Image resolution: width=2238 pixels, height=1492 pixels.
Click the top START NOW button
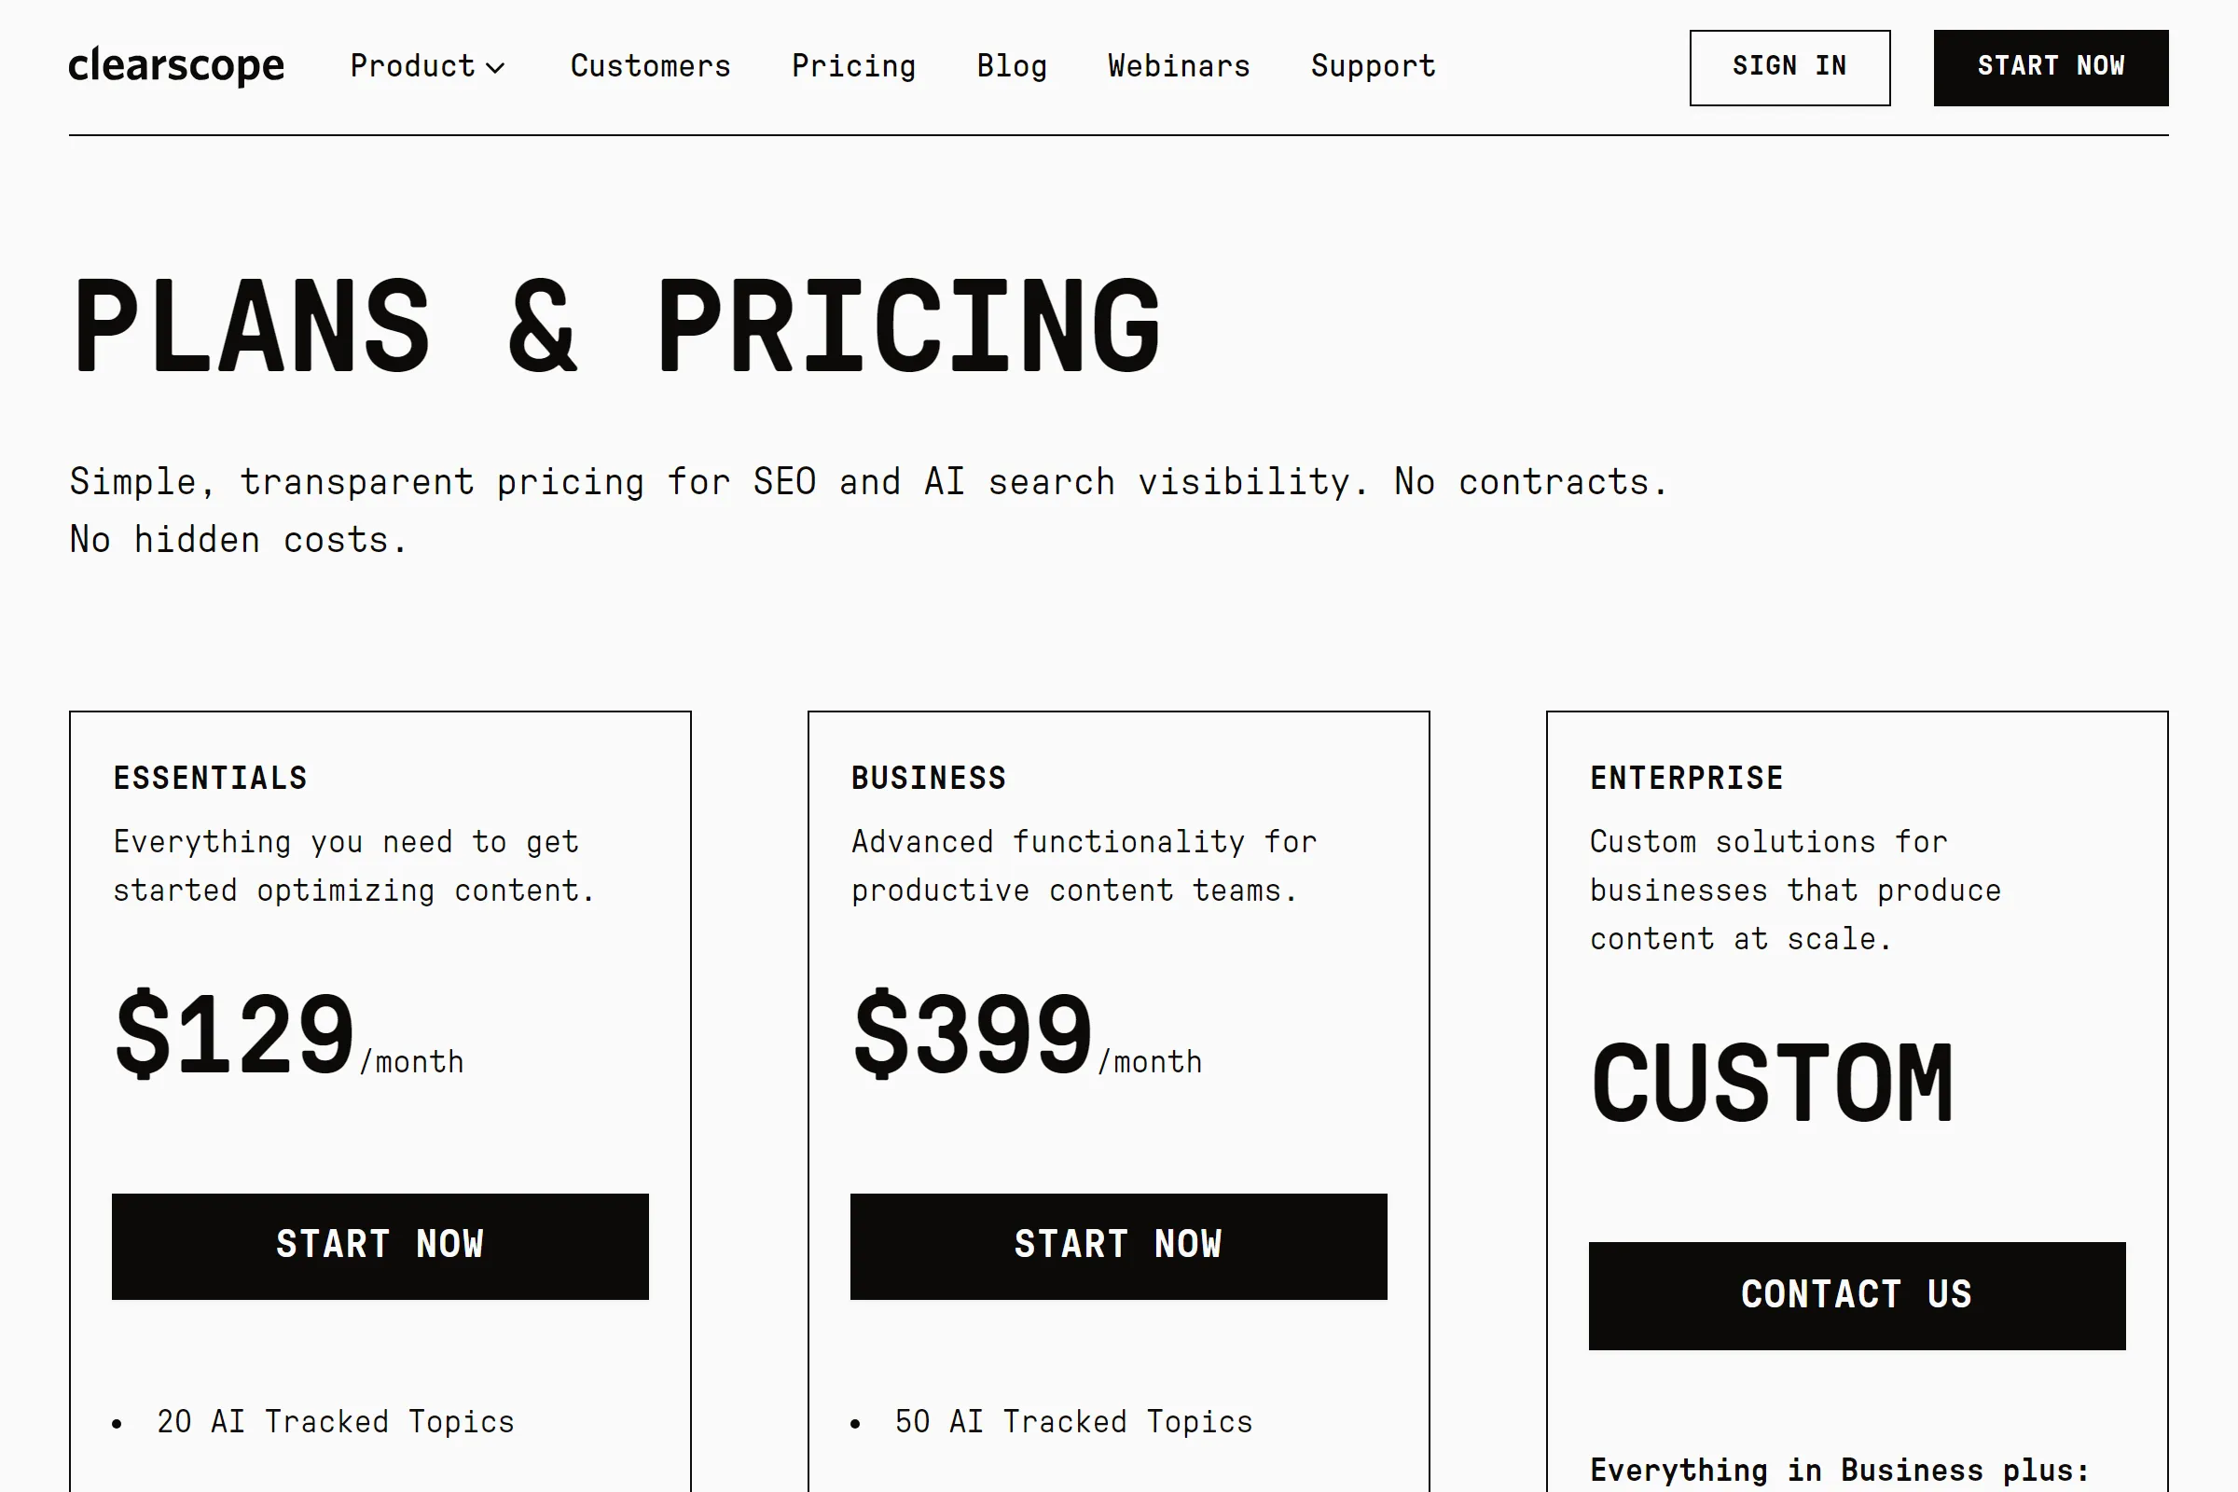pos(2051,66)
